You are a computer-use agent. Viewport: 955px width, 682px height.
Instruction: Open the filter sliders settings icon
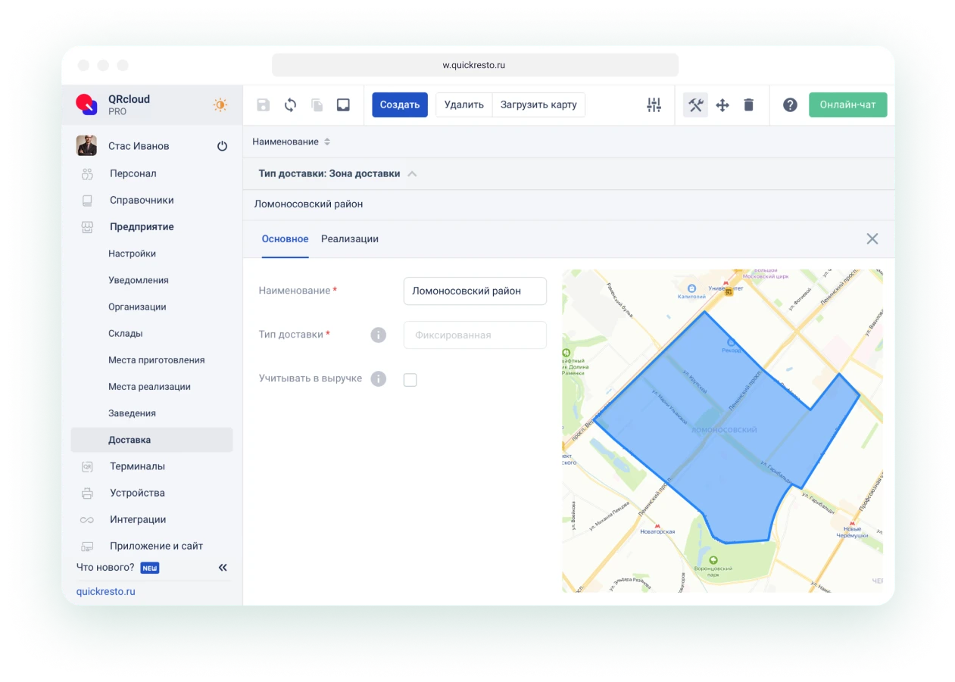pyautogui.click(x=654, y=105)
